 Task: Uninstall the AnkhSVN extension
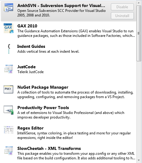pyautogui.click(x=122, y=16)
